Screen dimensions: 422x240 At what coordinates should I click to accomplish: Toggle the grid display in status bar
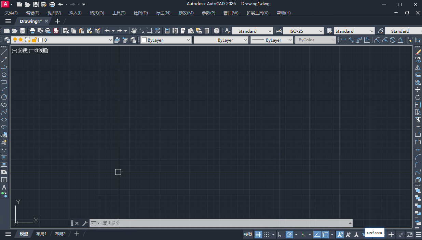click(258, 234)
